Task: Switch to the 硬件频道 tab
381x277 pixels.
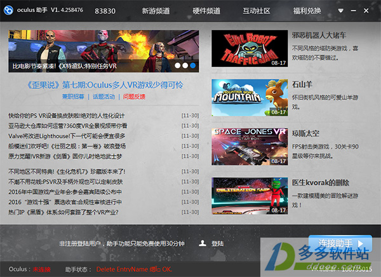Action: coord(206,11)
